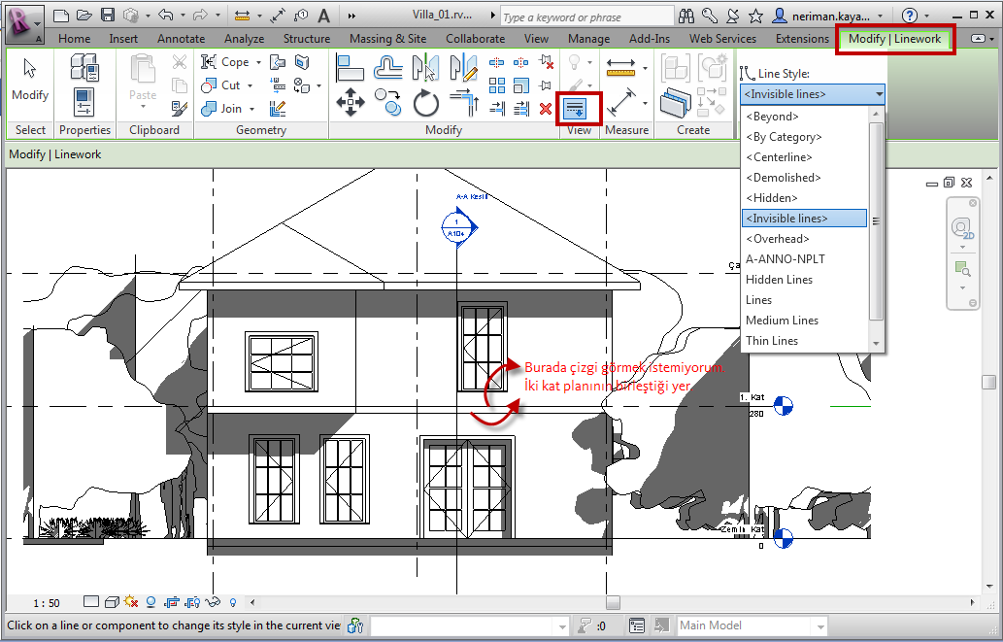Screen dimensions: 1003x642
Task: Activate the Join geometry tool
Action: [223, 108]
